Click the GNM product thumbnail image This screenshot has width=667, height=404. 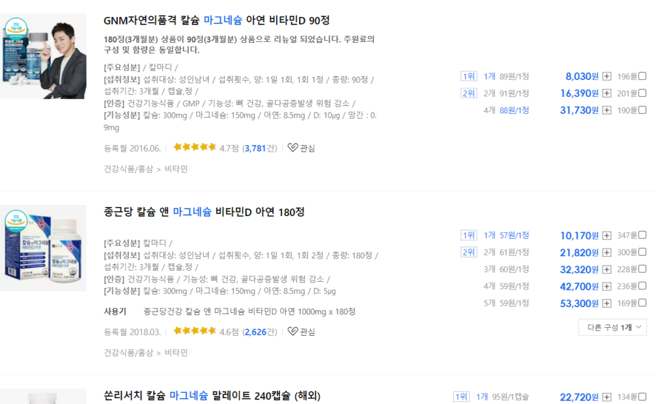tap(43, 55)
